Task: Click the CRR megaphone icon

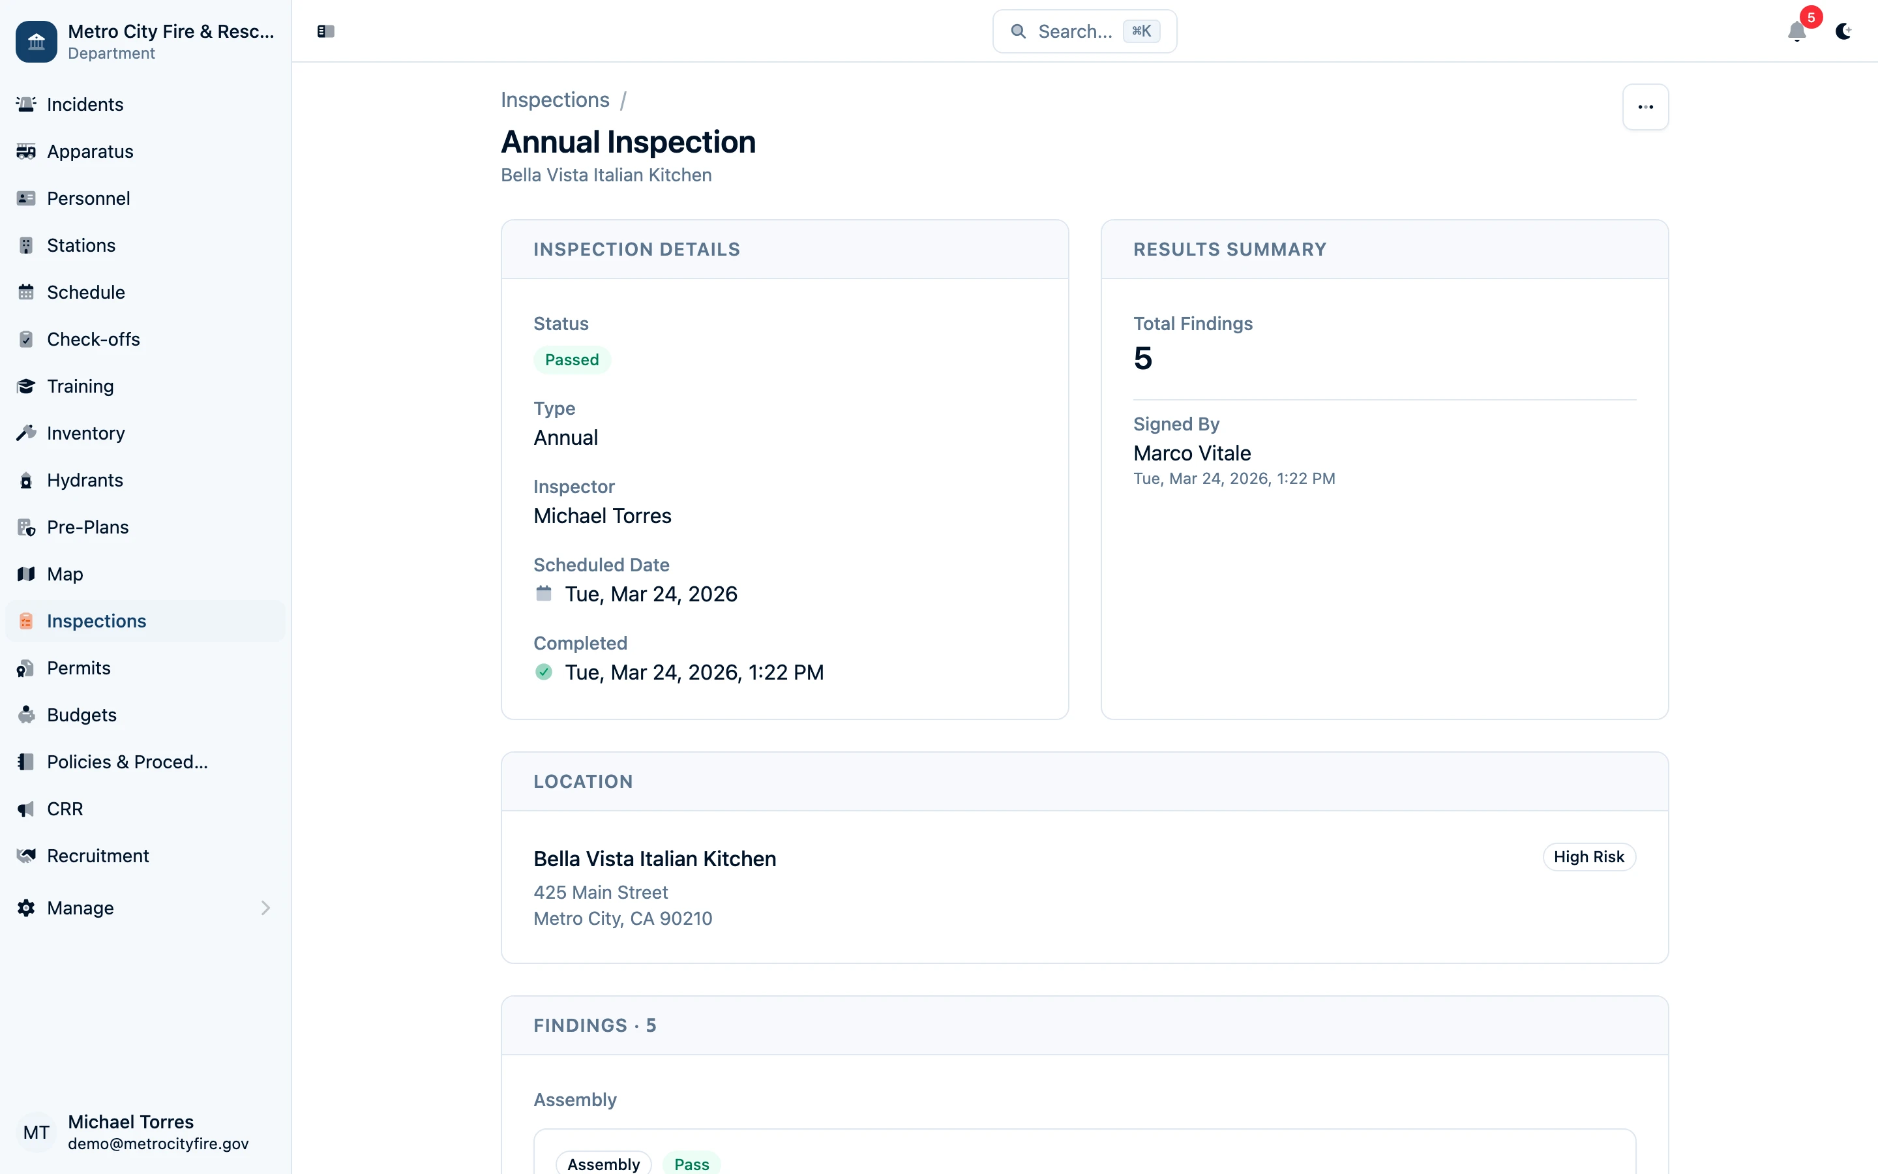Action: point(26,808)
